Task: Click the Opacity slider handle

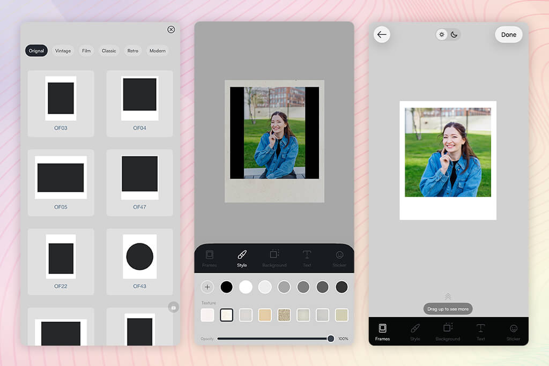Action: pos(330,338)
